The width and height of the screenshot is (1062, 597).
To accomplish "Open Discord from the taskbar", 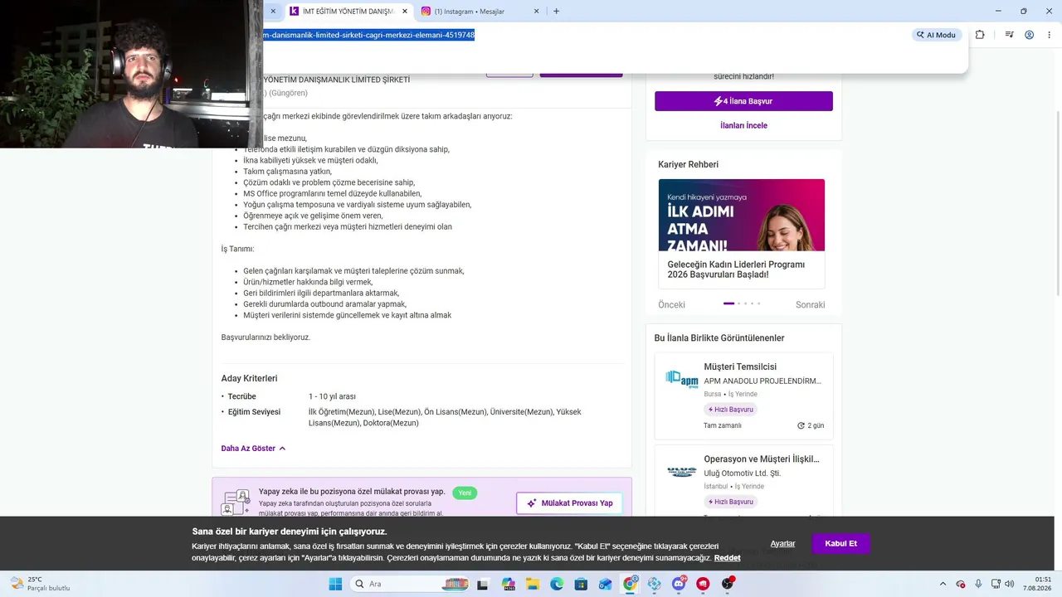I will pyautogui.click(x=679, y=584).
